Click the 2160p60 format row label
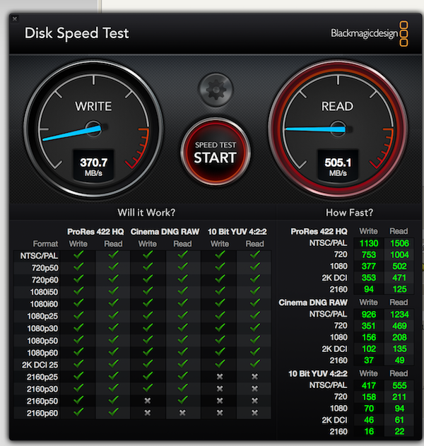424x446 pixels. [42, 413]
